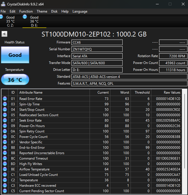188x195 pixels.
Task: Open the Disk menu
Action: click(x=54, y=11)
